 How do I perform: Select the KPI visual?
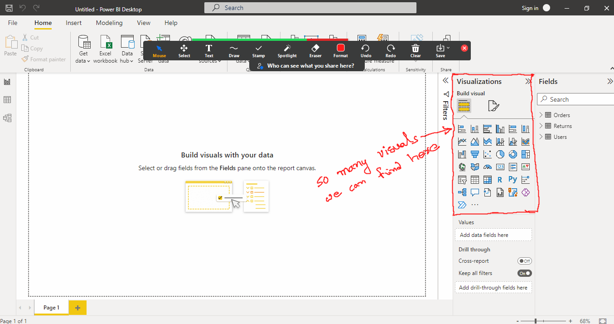pos(525,167)
